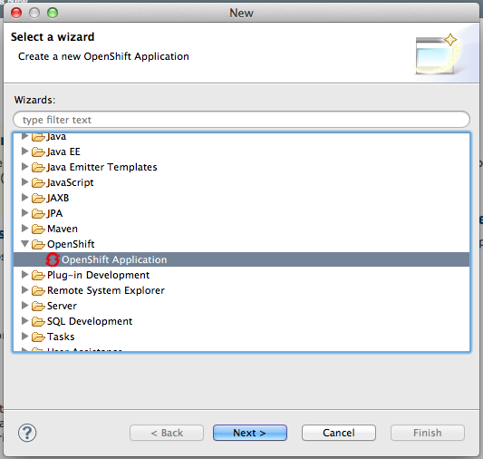Click the Maven folder icon
Image resolution: width=483 pixels, height=459 pixels.
38,229
